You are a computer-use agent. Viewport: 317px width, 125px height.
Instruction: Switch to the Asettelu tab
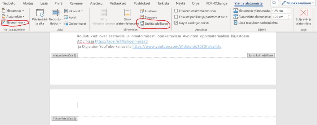point(96,3)
